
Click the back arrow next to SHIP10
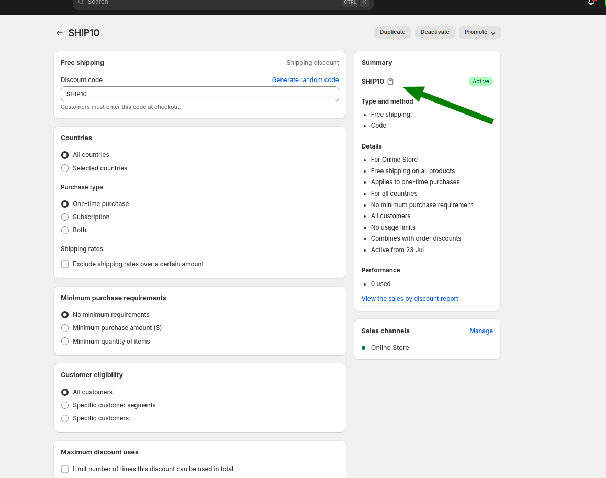pos(60,33)
